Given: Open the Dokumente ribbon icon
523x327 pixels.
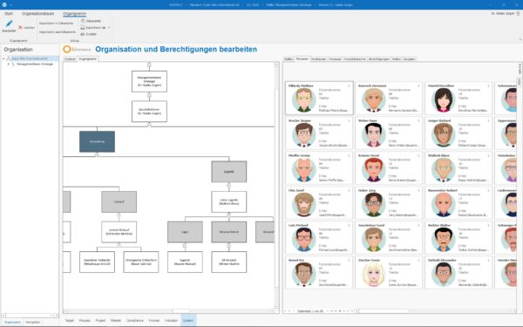Looking at the screenshot, I should pyautogui.click(x=83, y=21).
